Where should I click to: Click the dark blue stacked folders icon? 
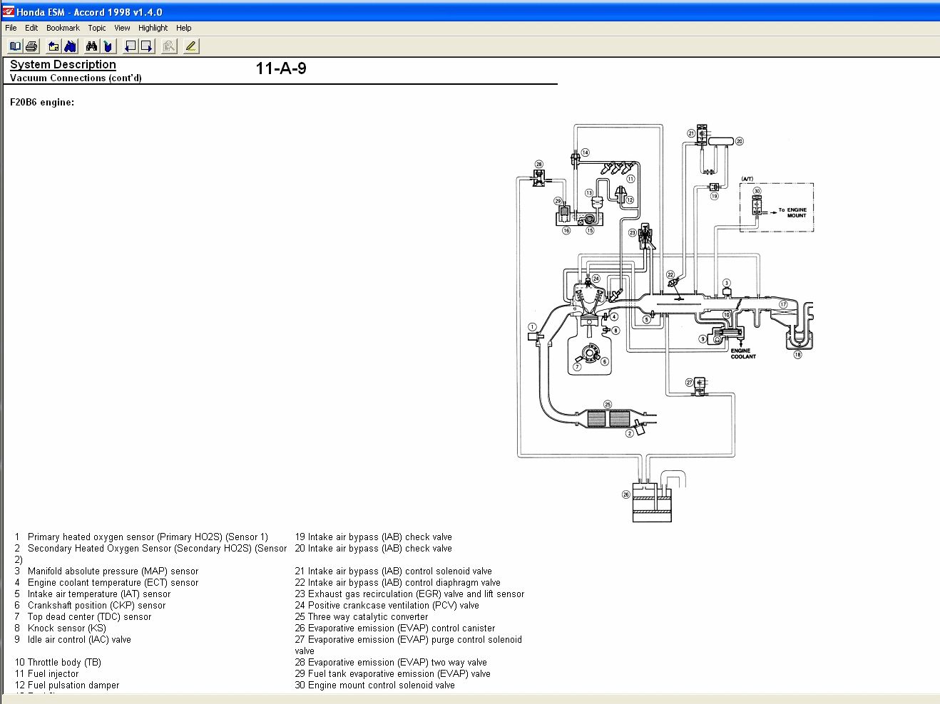pyautogui.click(x=70, y=46)
